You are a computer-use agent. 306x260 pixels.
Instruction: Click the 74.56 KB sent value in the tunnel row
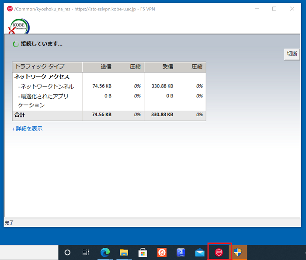(102, 86)
